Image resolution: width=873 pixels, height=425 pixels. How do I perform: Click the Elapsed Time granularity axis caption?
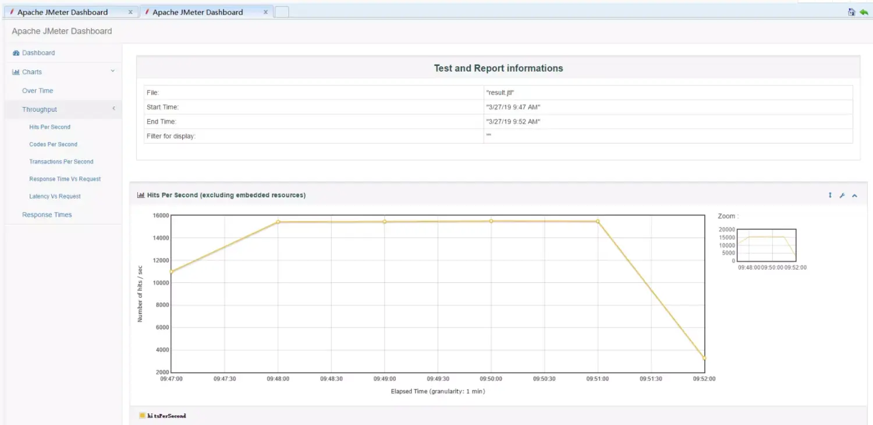pos(438,392)
